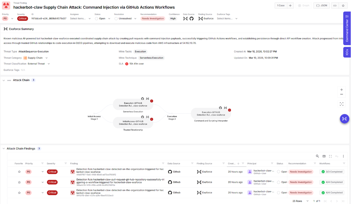Favorite the finding with ID starting 5f41cf19
351x204 pixels.
(19, 193)
